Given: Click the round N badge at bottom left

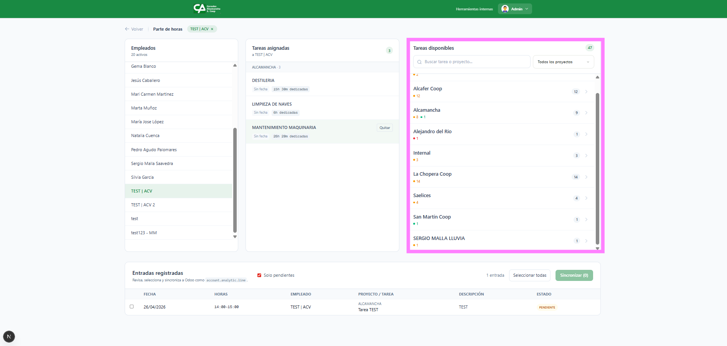Looking at the screenshot, I should [9, 336].
